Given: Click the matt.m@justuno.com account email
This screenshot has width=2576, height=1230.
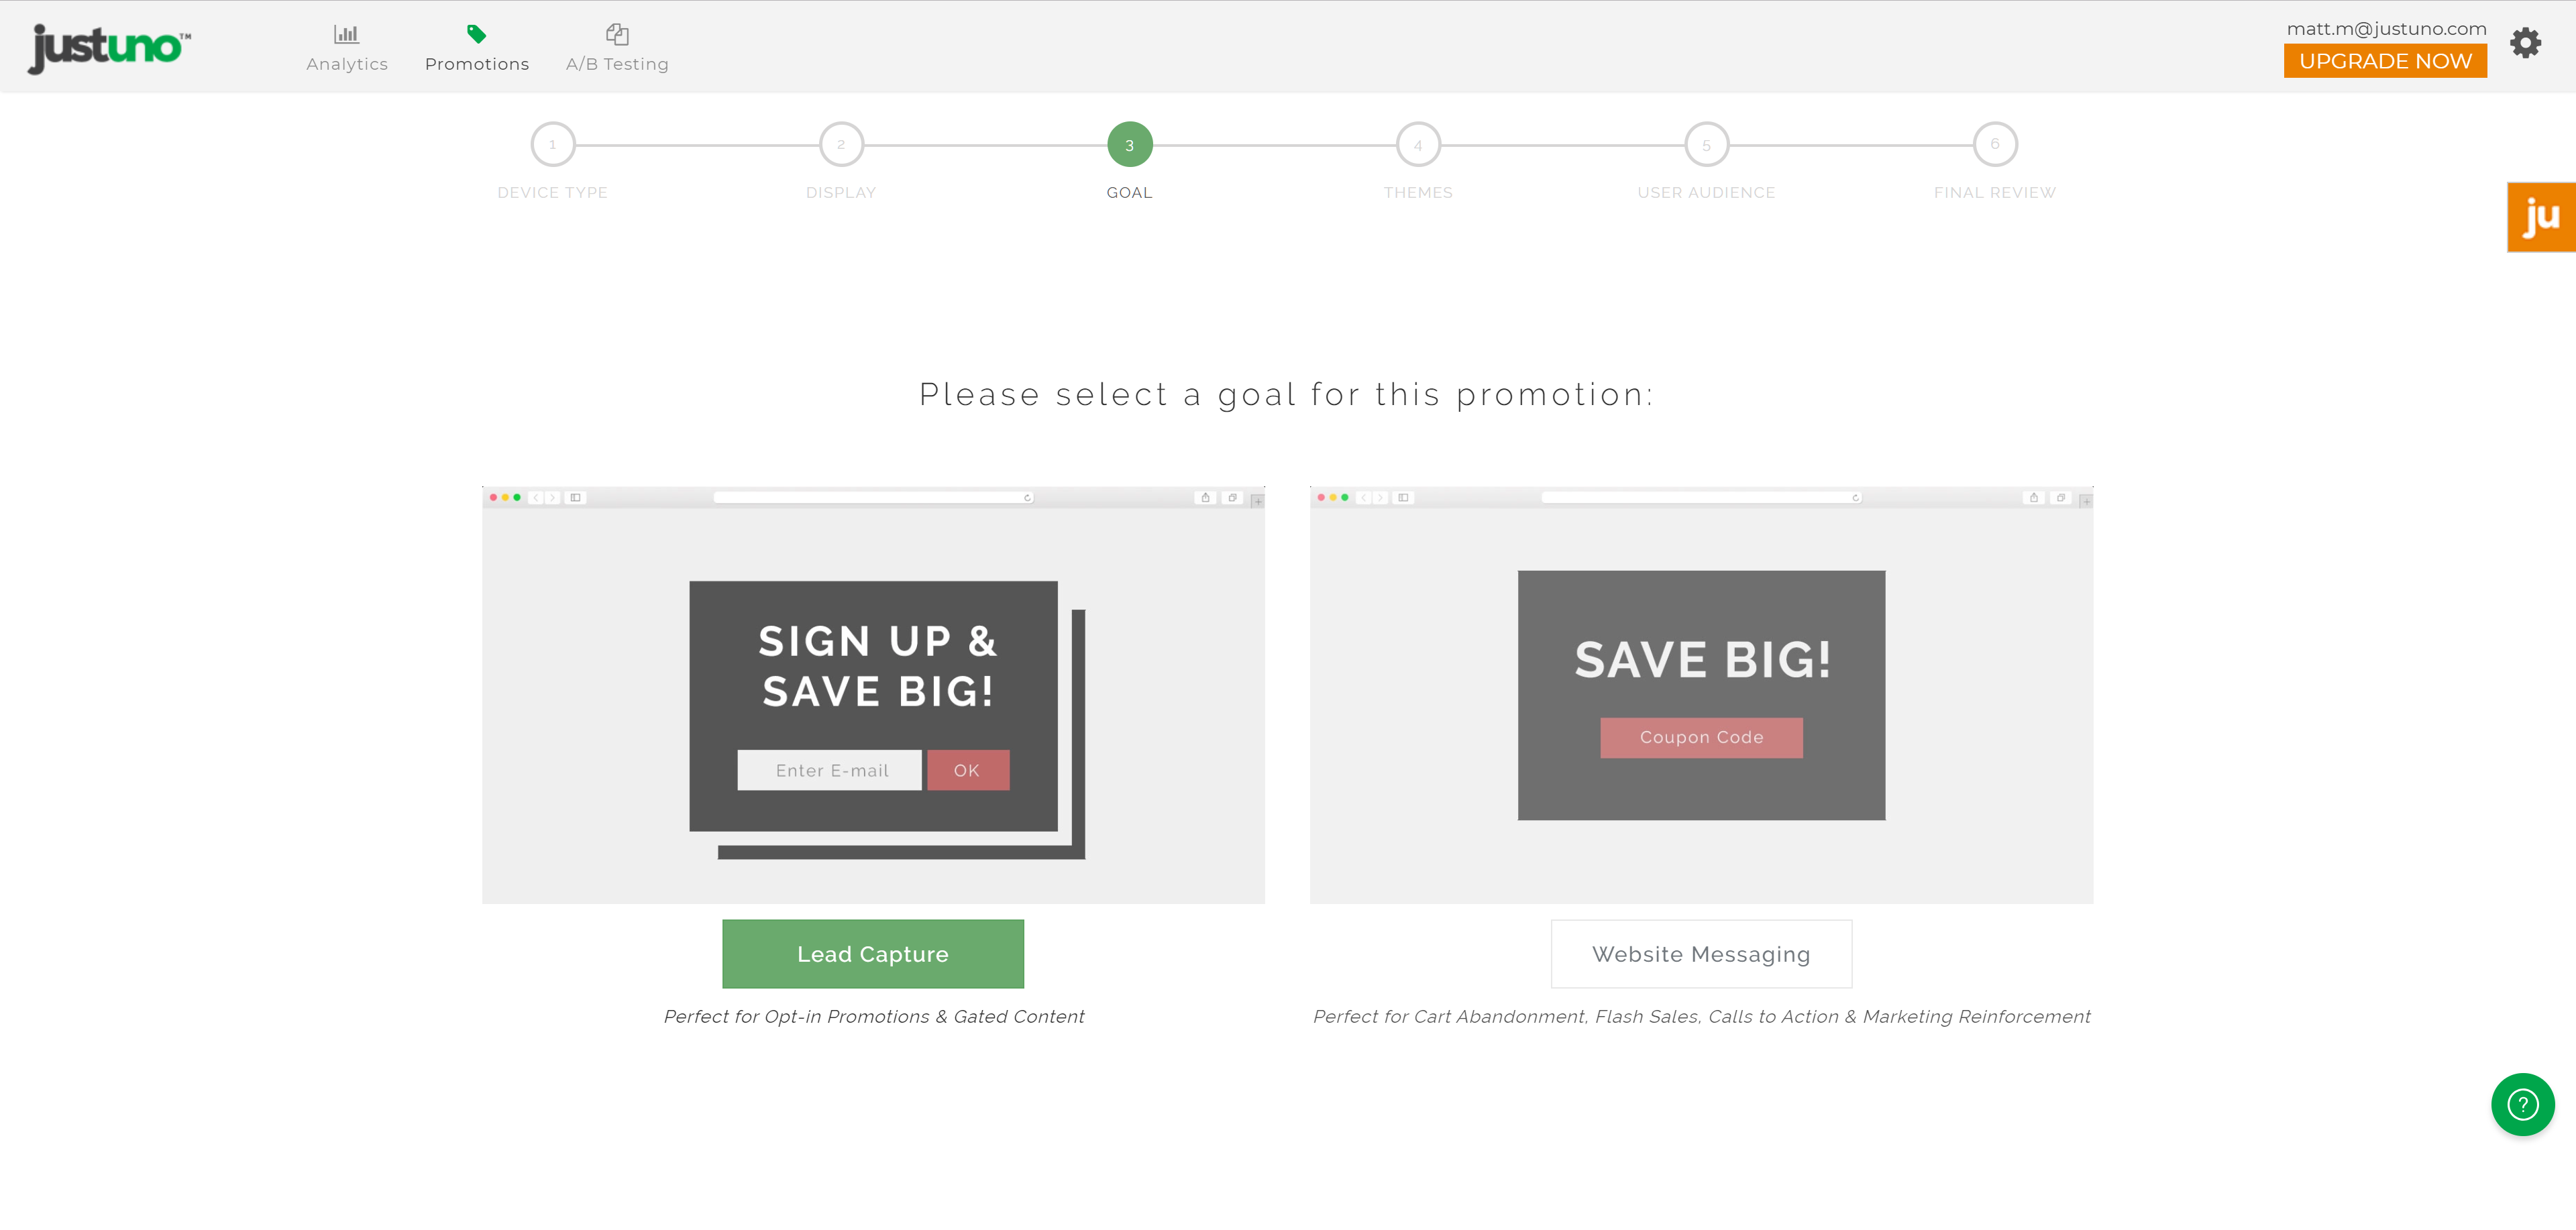Looking at the screenshot, I should 2386,29.
